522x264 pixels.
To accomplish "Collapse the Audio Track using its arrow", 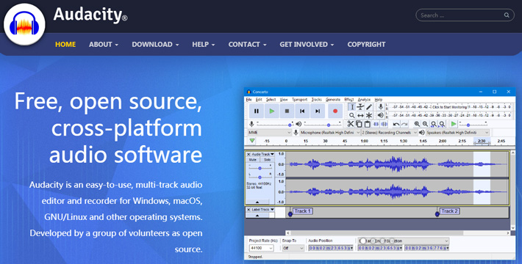I will [257, 202].
